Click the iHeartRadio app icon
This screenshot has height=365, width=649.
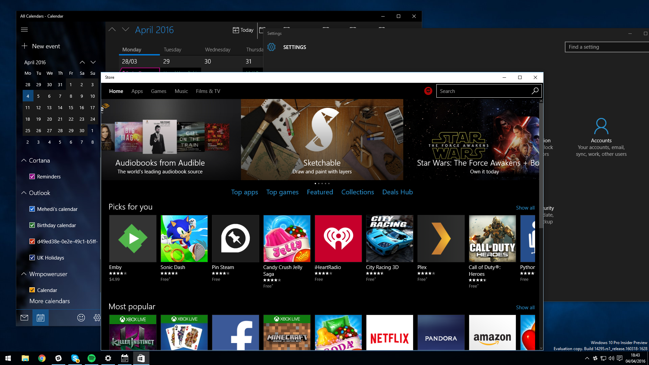pos(338,238)
